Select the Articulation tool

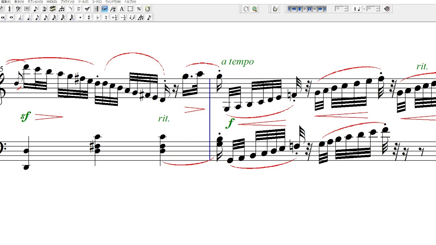pos(78,9)
